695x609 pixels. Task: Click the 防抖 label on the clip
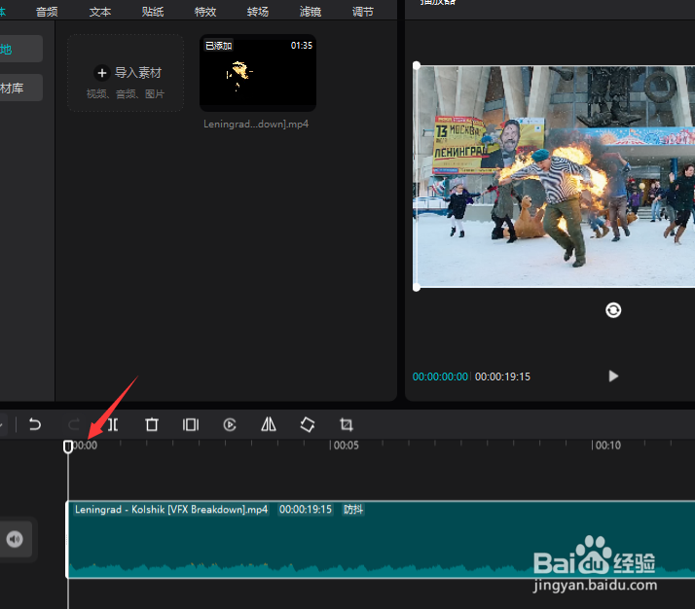coord(353,510)
